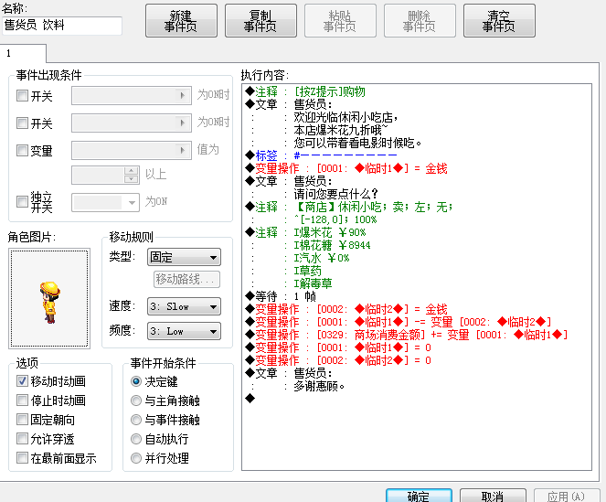Screen dimensions: 606x502
Task: Click the variable value stepper arrows
Action: [132, 175]
